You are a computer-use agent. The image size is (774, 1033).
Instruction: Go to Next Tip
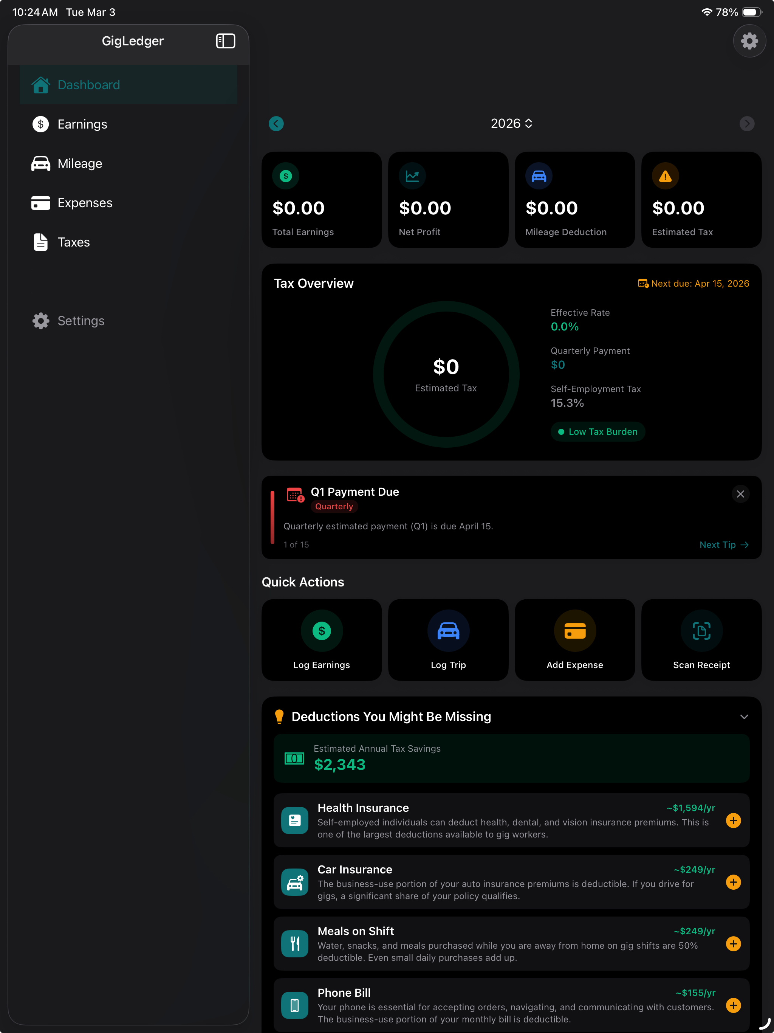tap(724, 545)
